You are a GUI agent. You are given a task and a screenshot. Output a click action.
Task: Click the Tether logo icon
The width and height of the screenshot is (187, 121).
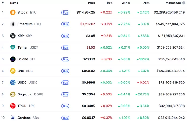[13, 47]
